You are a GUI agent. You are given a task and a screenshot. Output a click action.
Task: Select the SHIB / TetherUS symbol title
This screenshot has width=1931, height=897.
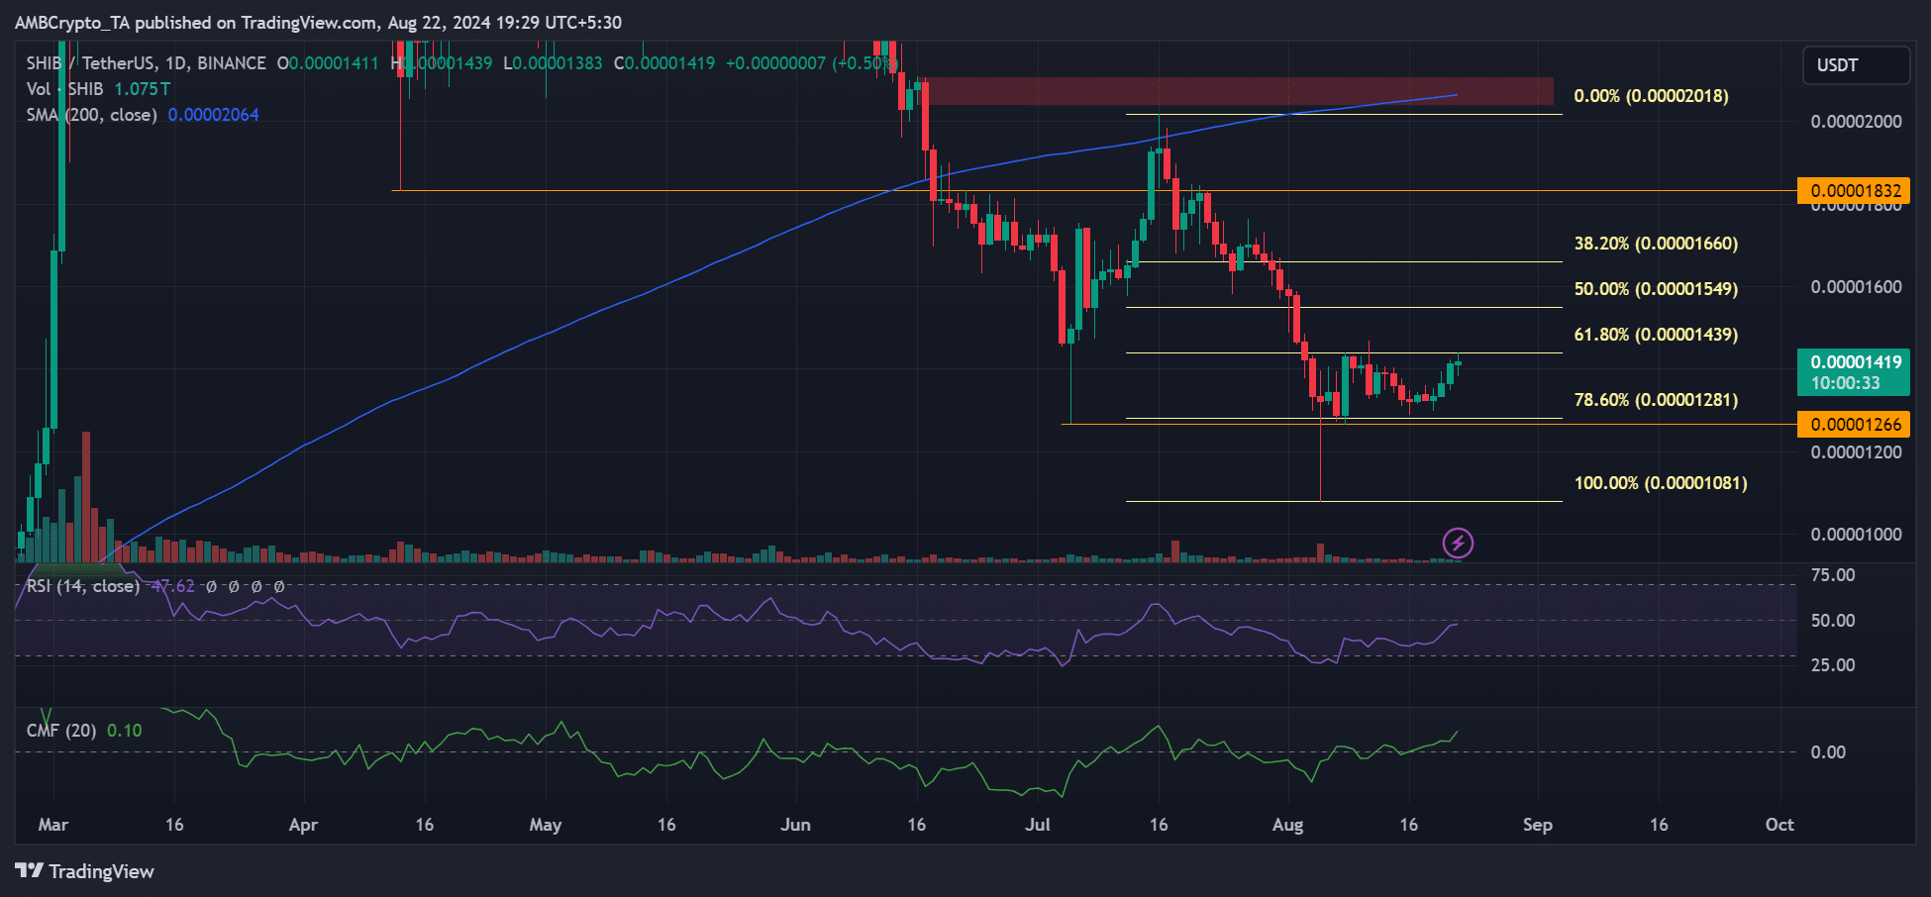146,63
